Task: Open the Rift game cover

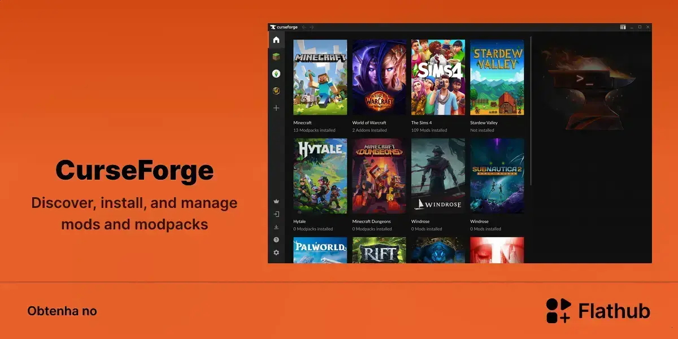Action: coord(379,250)
